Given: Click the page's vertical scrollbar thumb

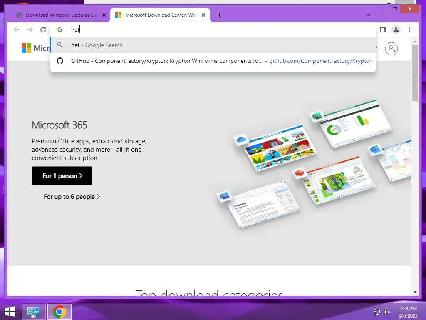Looking at the screenshot, I should click(415, 73).
